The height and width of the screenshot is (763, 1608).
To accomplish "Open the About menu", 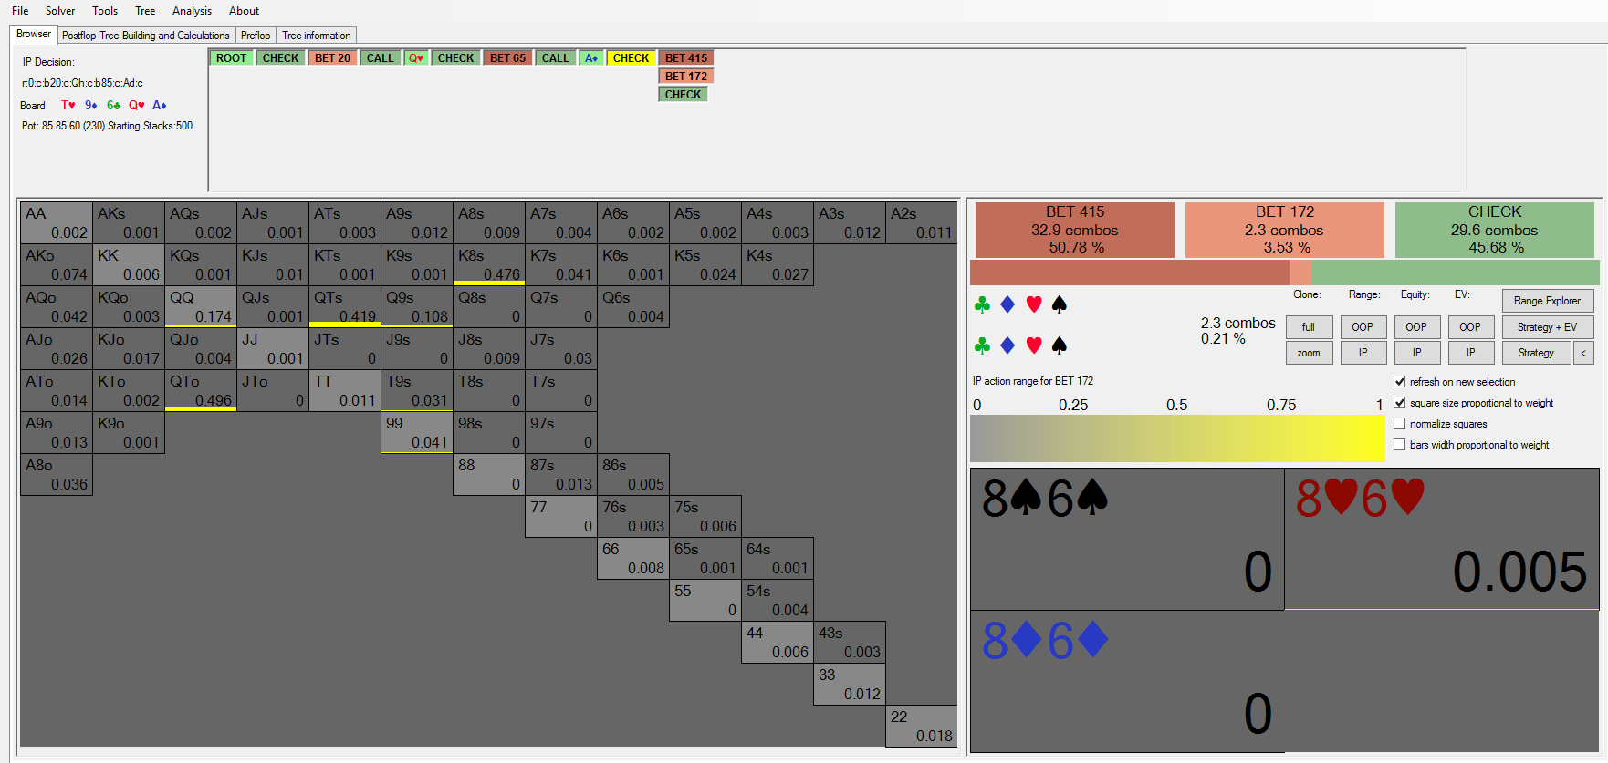I will pos(244,11).
